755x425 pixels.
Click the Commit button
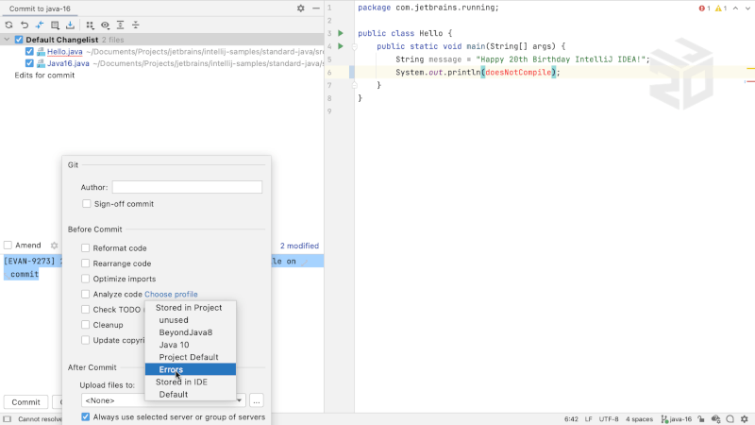pos(26,402)
